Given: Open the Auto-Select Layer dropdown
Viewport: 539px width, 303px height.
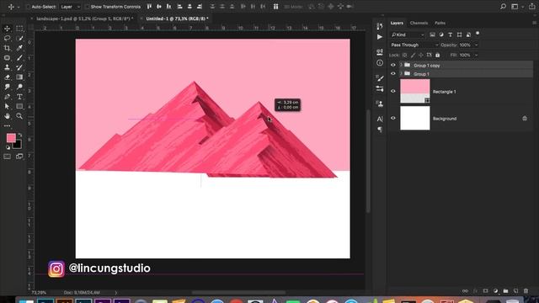Looking at the screenshot, I should [x=71, y=7].
